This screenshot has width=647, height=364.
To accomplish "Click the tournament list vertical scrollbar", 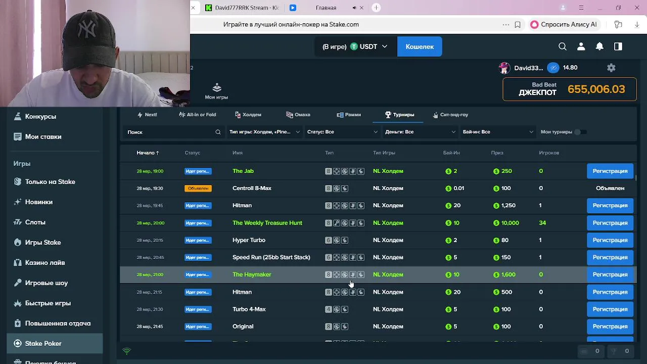I will click(635, 177).
